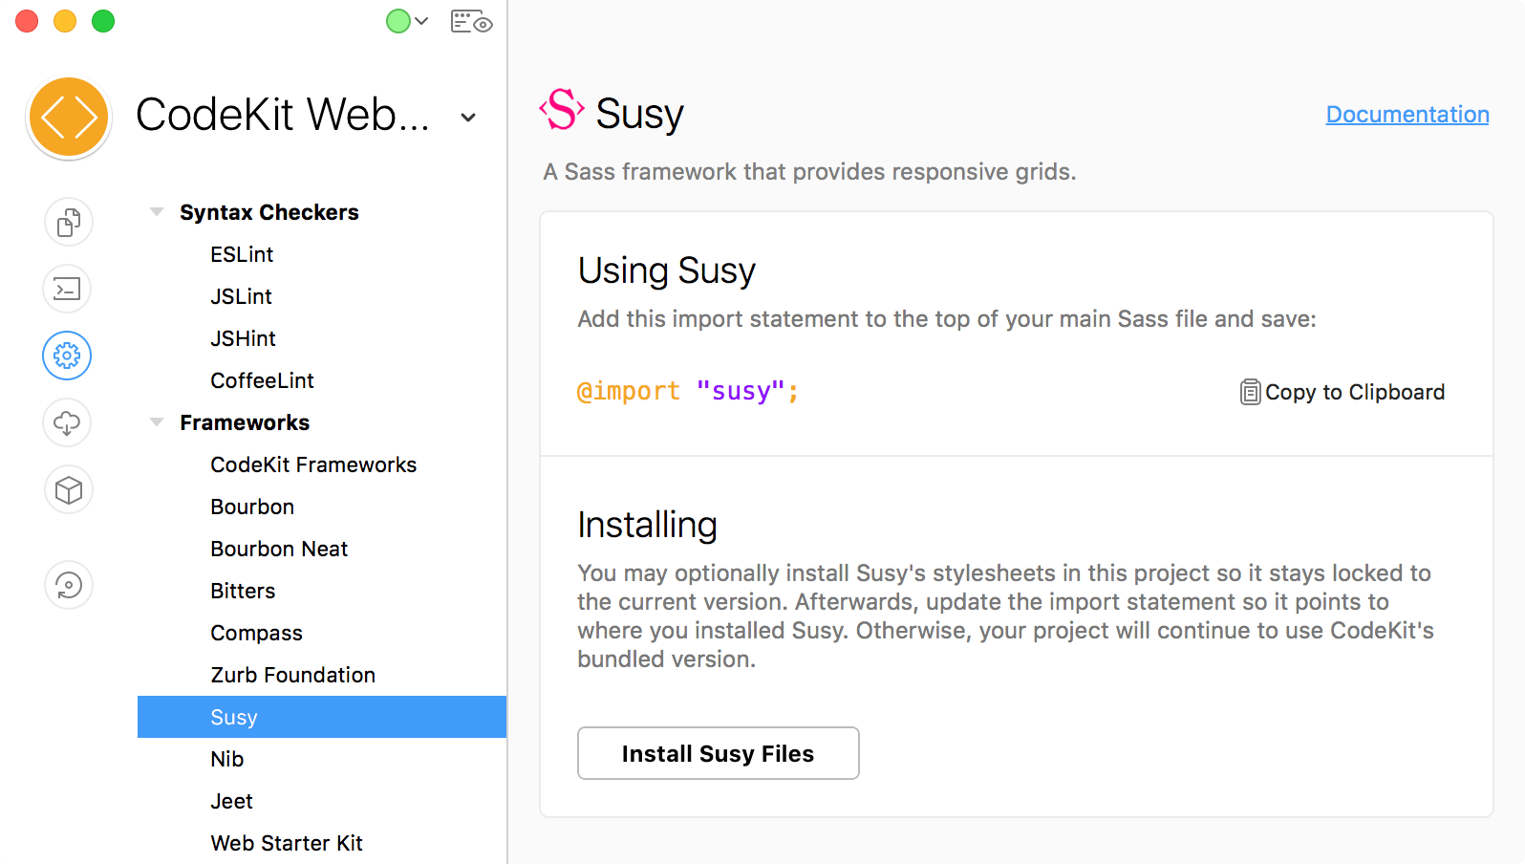Click the Install Susy Files button
Viewport: 1525px width, 864px height.
pos(719,753)
